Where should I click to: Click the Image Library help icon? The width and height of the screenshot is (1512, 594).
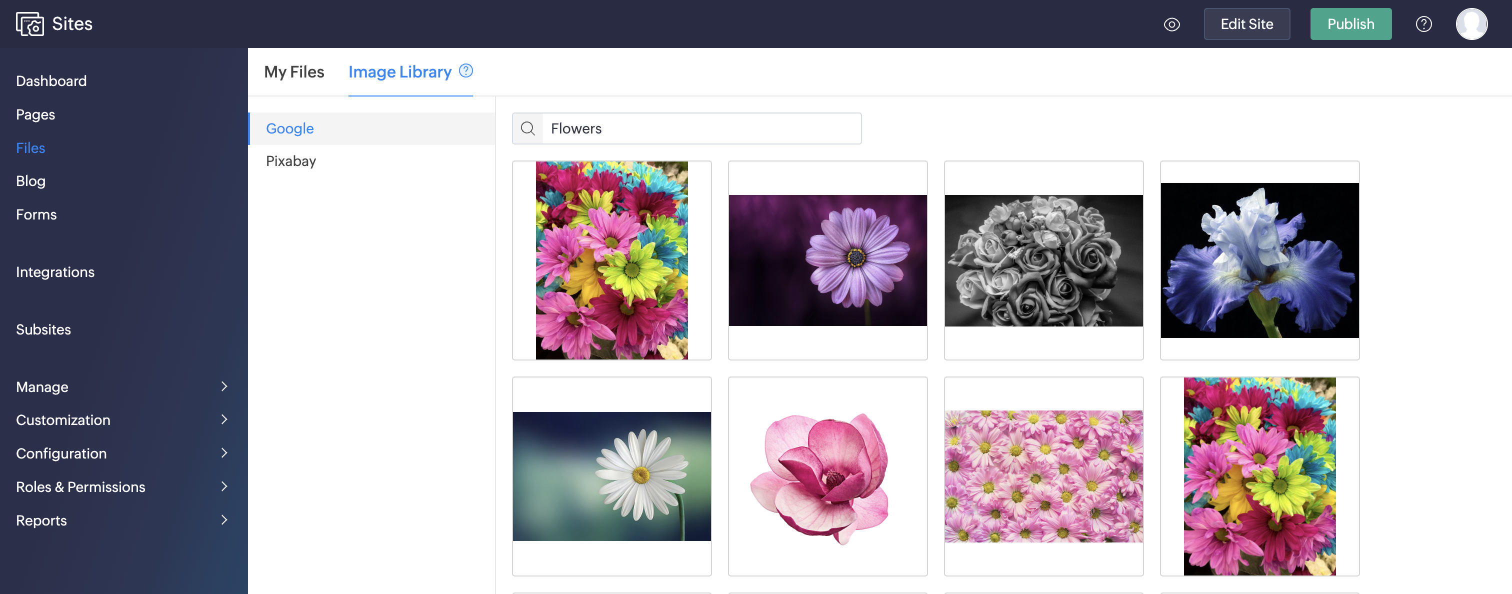[466, 71]
